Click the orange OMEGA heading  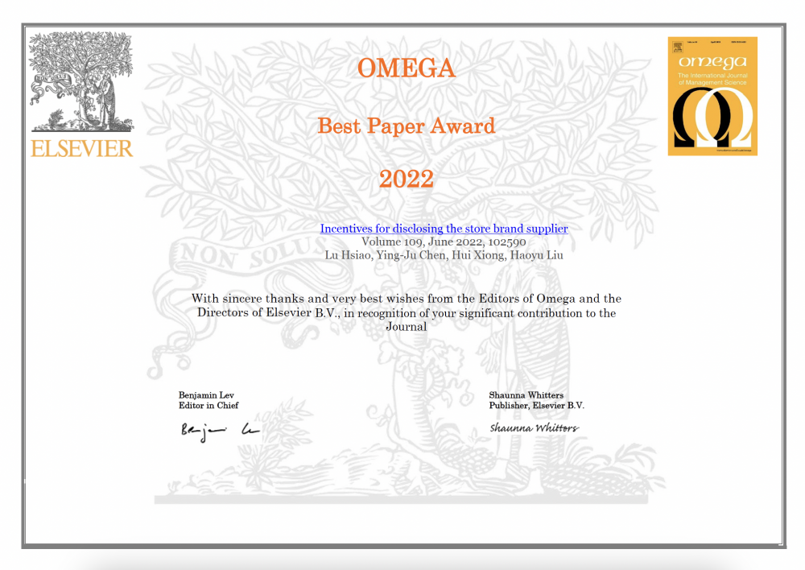406,68
